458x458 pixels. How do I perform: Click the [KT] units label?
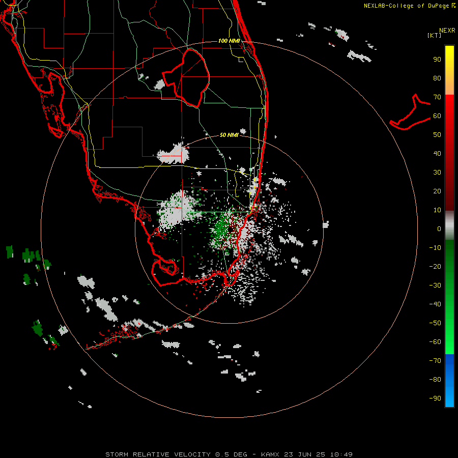point(434,35)
